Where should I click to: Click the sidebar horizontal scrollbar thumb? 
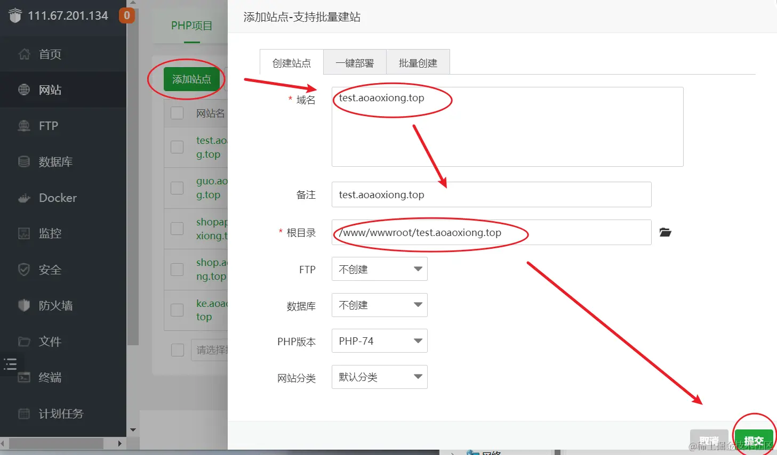pos(55,443)
